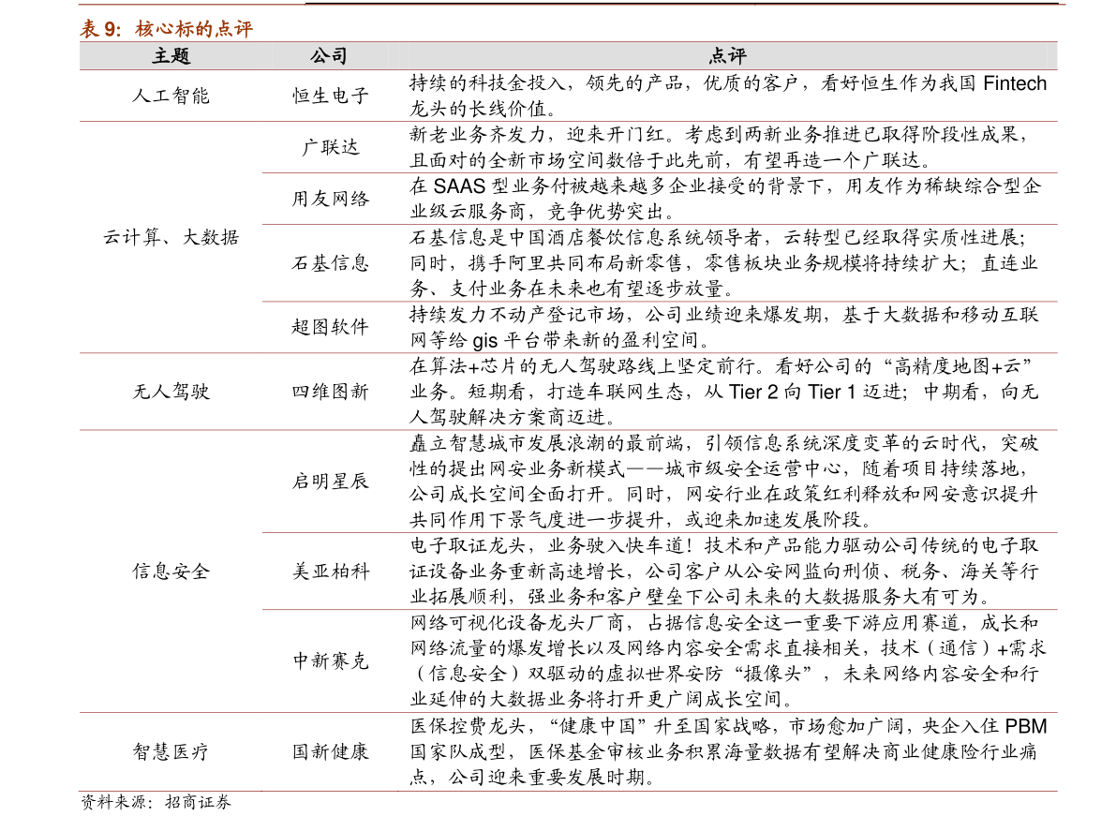The height and width of the screenshot is (831, 1116).
Task: Select the second theme group's merged 主题 cell
Action: pos(171,237)
